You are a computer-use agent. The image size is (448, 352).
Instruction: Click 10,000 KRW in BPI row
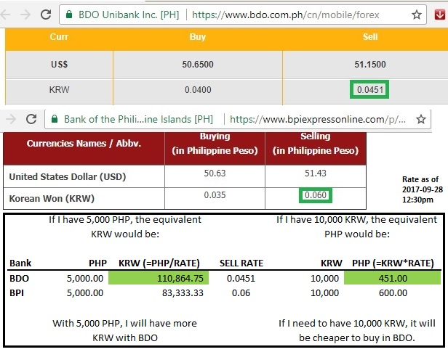(x=324, y=293)
